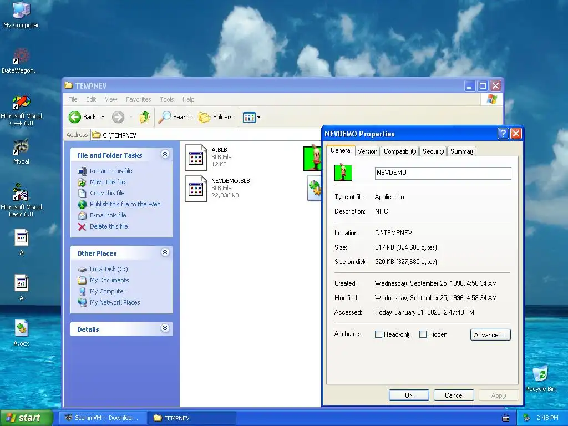Toggle the Read-only checkbox
The image size is (568, 426).
click(378, 334)
